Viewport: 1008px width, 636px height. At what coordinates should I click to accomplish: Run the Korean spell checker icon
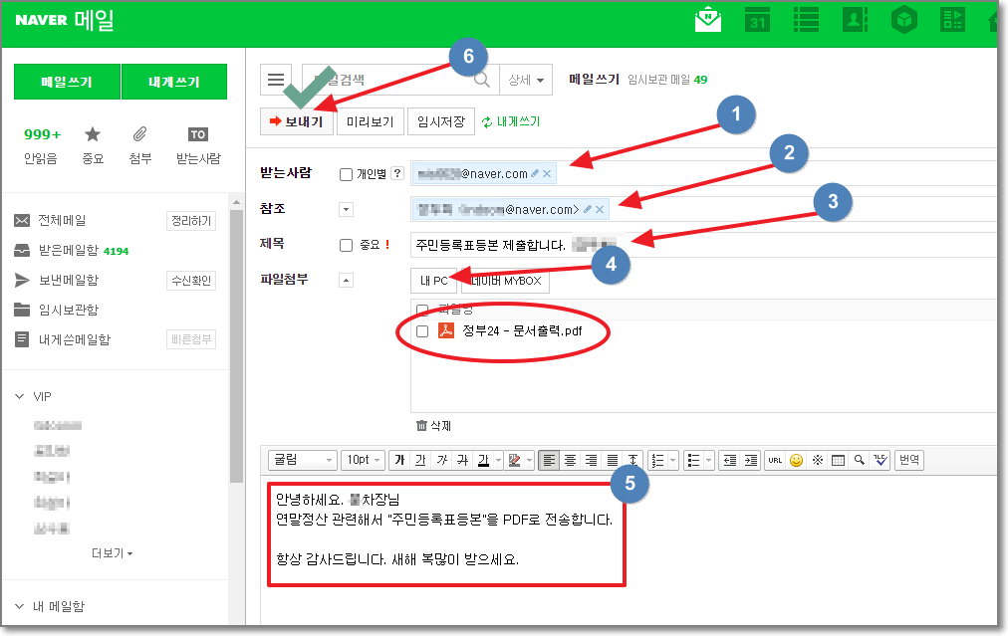(881, 460)
